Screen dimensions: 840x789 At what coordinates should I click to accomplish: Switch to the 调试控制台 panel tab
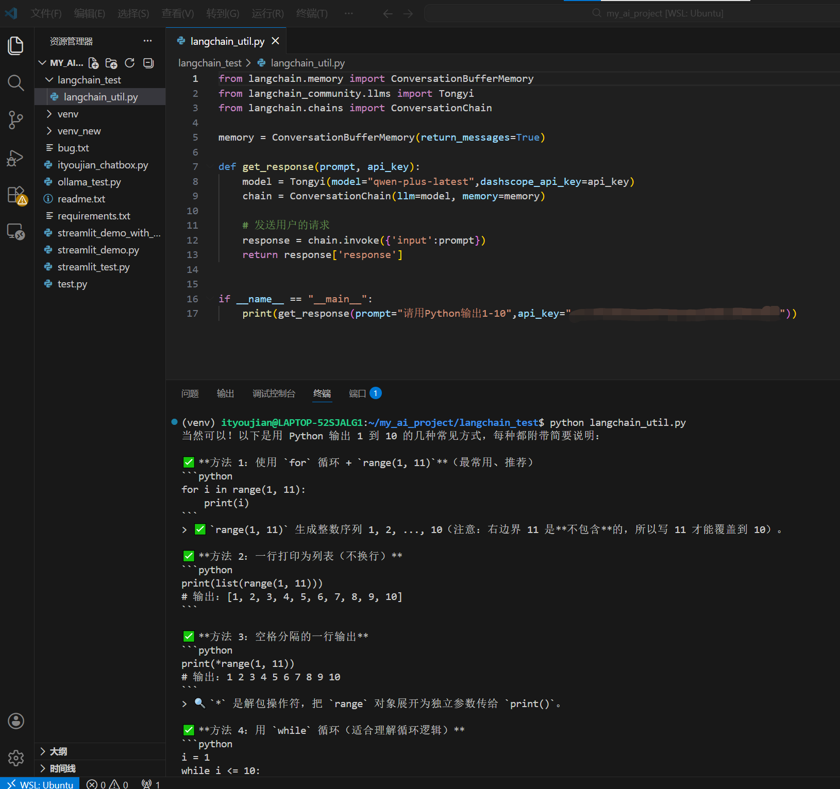click(274, 393)
